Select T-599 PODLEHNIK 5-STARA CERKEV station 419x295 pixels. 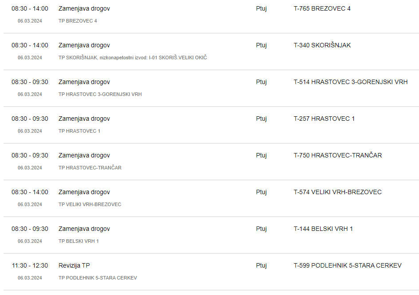pos(347,266)
